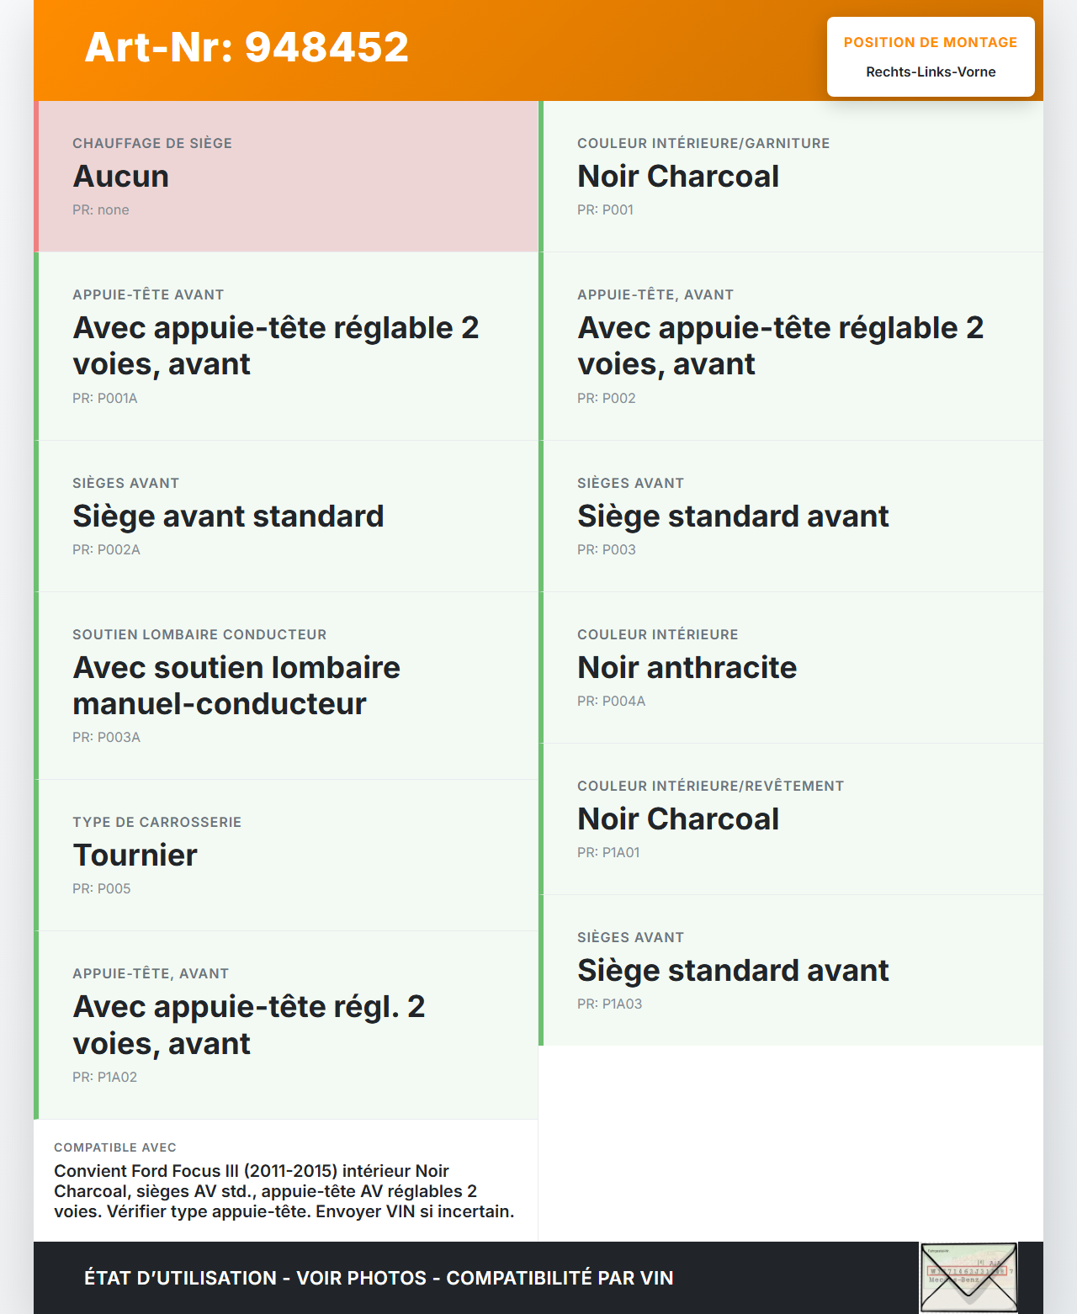The height and width of the screenshot is (1314, 1077).
Task: Click the Rechts-Links-Vorne position text
Action: (931, 72)
